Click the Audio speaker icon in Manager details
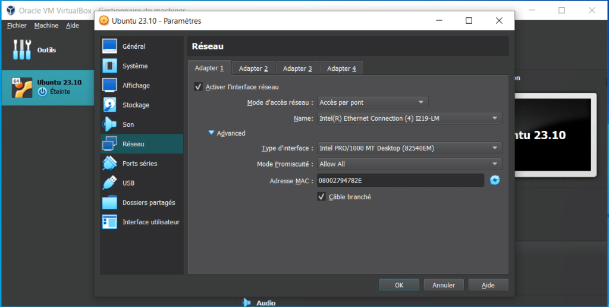This screenshot has width=609, height=307. coord(246,302)
